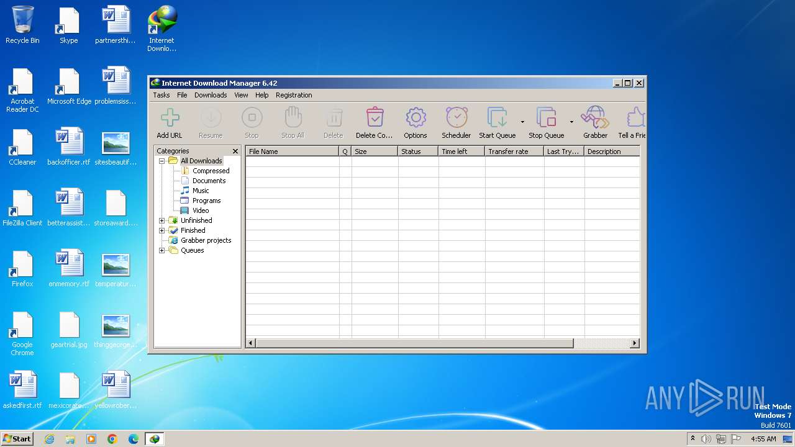The width and height of the screenshot is (795, 447).
Task: Open Start Queue dropdown arrow
Action: click(522, 122)
